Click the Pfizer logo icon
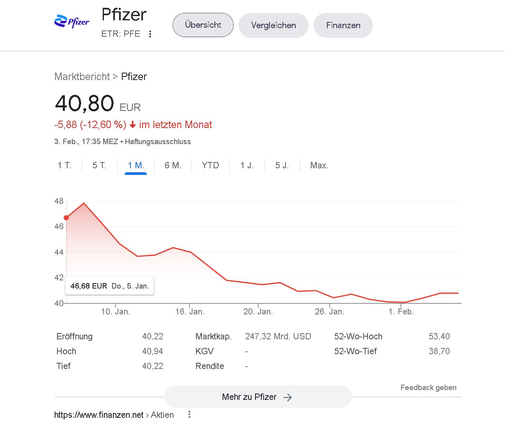Viewport: 505px width, 426px height. [x=72, y=21]
